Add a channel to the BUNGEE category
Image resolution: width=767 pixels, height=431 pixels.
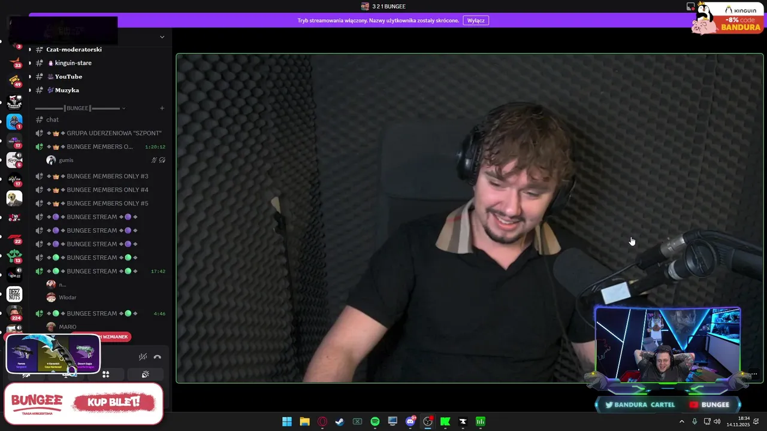pyautogui.click(x=162, y=108)
